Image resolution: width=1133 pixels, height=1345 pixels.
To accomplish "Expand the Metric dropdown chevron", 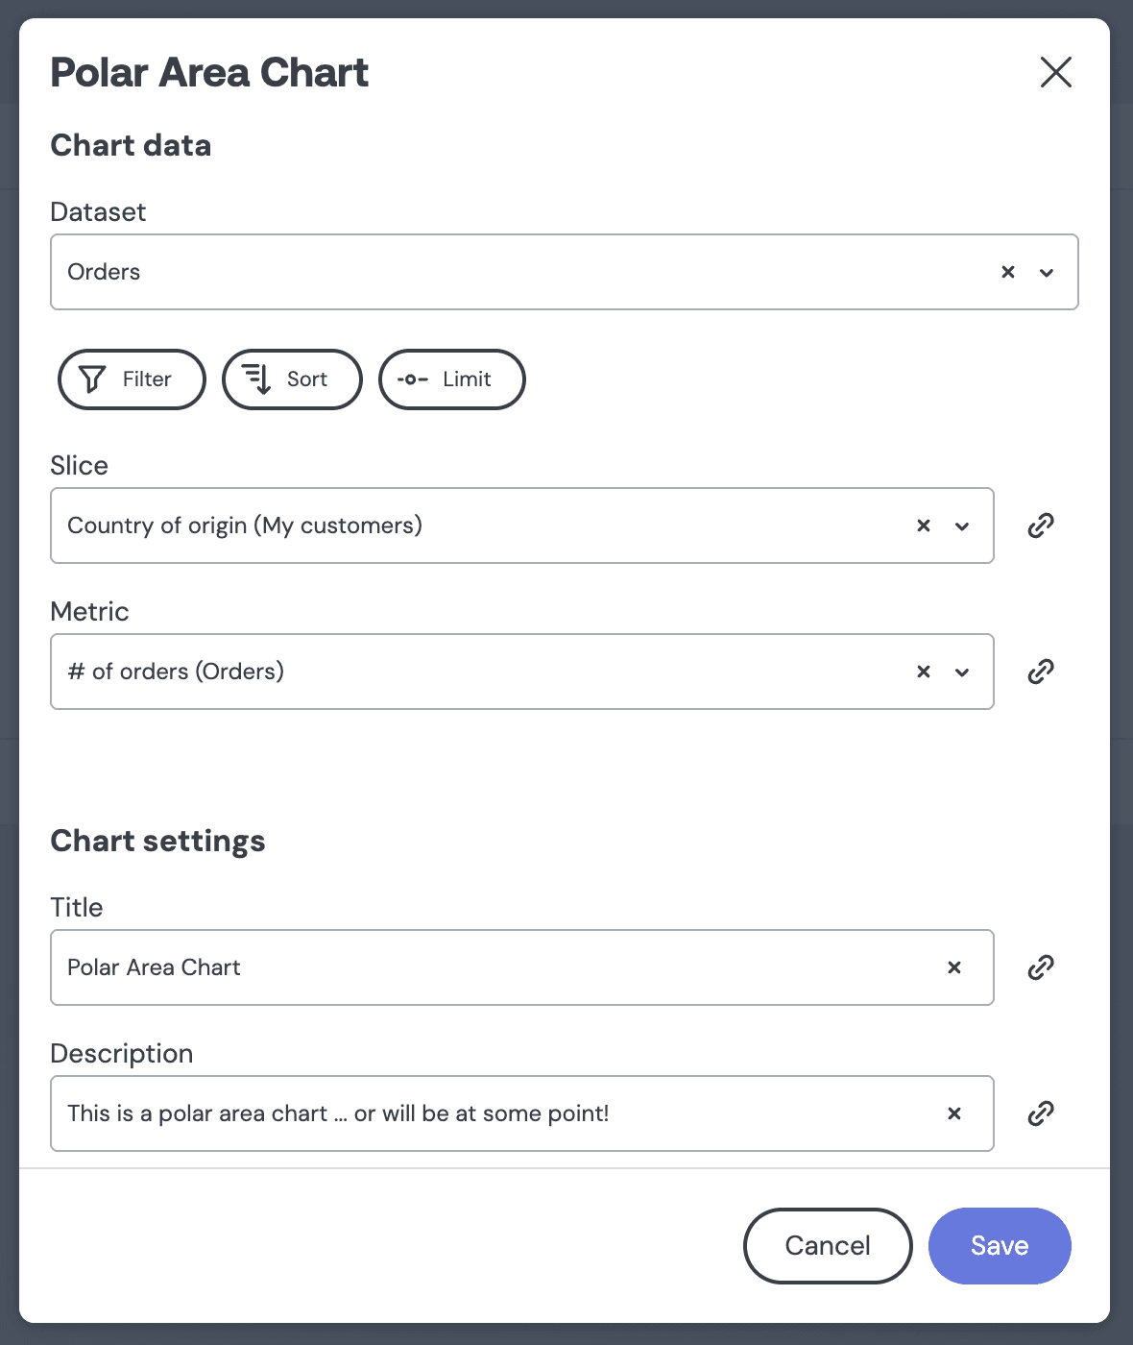I will pos(962,672).
